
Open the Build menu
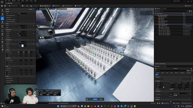23,1
